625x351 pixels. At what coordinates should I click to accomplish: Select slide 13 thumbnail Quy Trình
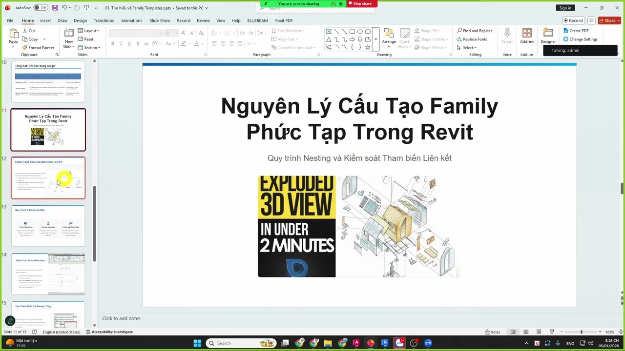(x=48, y=226)
